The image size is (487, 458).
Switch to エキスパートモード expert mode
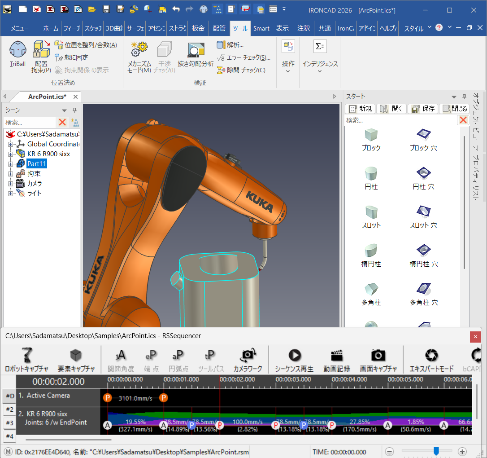click(x=431, y=360)
